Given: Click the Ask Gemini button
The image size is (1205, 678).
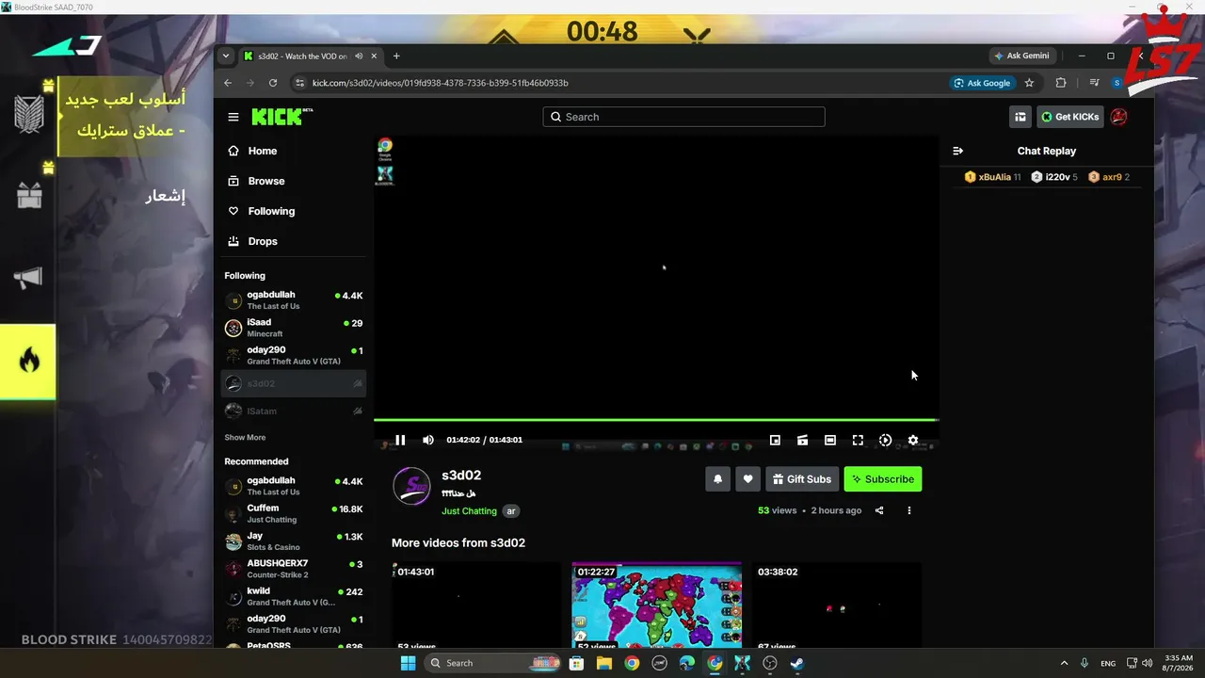Looking at the screenshot, I should (x=1022, y=56).
